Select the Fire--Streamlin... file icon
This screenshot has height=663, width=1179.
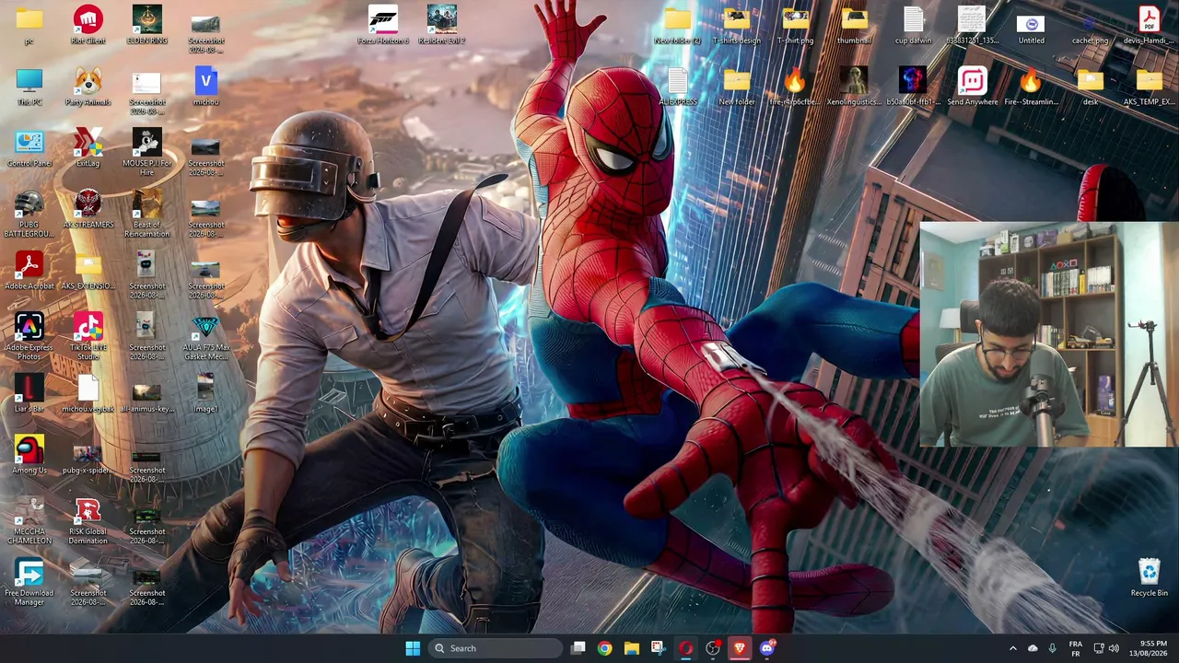coord(1031,87)
